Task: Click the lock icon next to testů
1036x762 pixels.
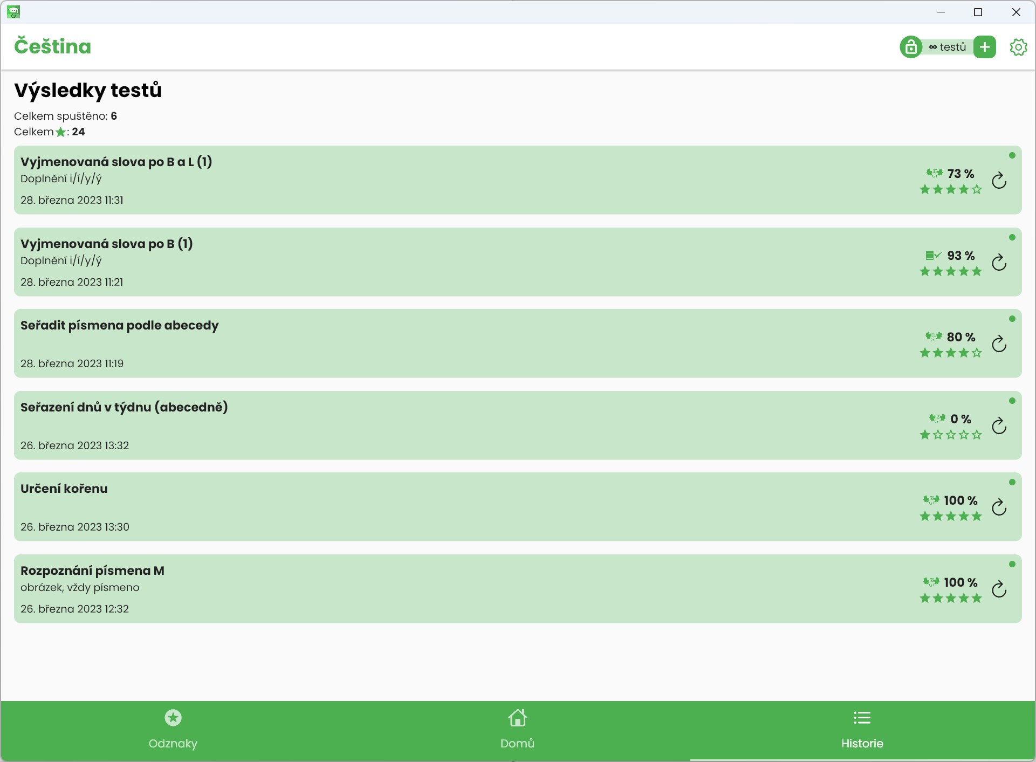Action: 911,47
